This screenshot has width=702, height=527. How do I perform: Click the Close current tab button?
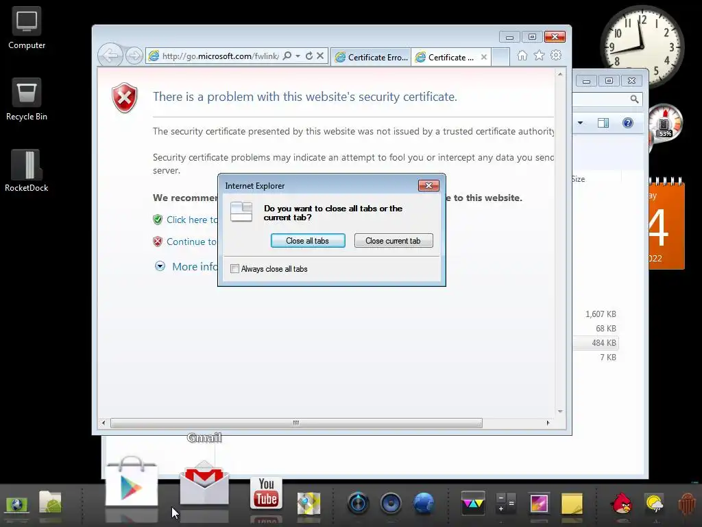(393, 241)
